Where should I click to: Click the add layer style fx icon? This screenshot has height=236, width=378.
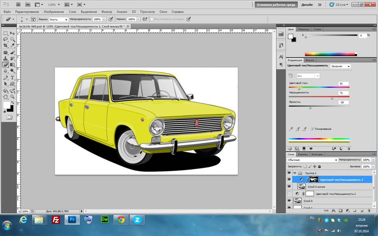tap(333, 210)
